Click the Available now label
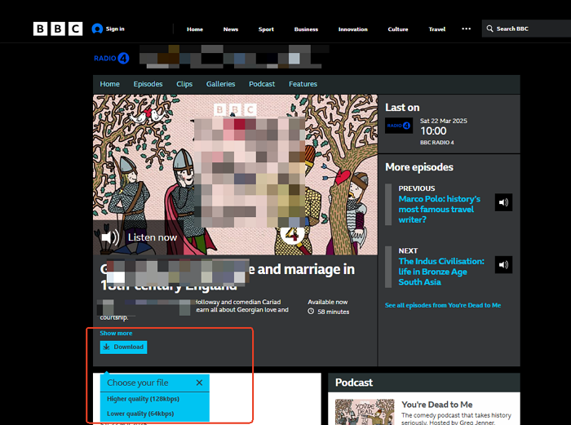The width and height of the screenshot is (571, 425). click(x=327, y=302)
